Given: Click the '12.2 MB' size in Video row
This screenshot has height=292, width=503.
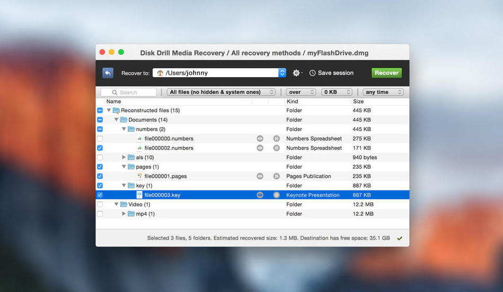Looking at the screenshot, I should pyautogui.click(x=363, y=204).
